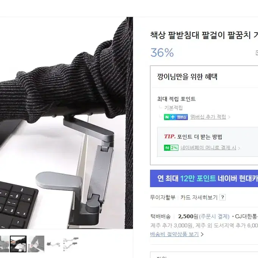
Task: Select the thumbnail showing two armrests
Action: (x=71, y=244)
